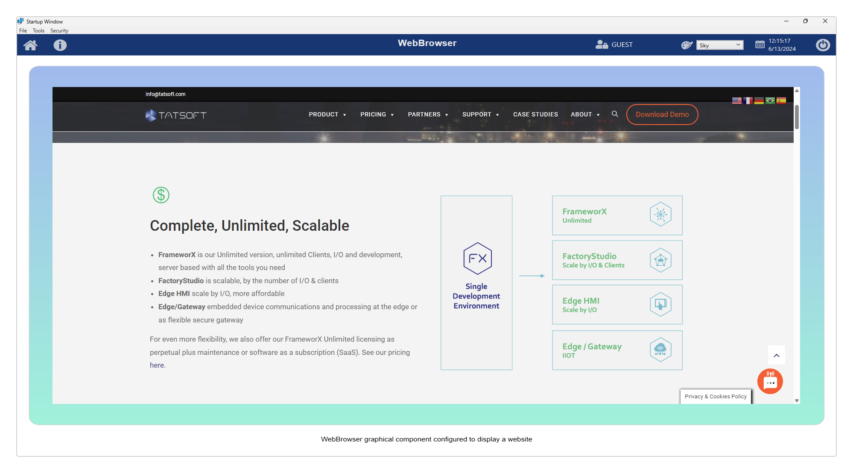
Task: Click the Privacy & Cookies Policy tab
Action: tap(716, 396)
